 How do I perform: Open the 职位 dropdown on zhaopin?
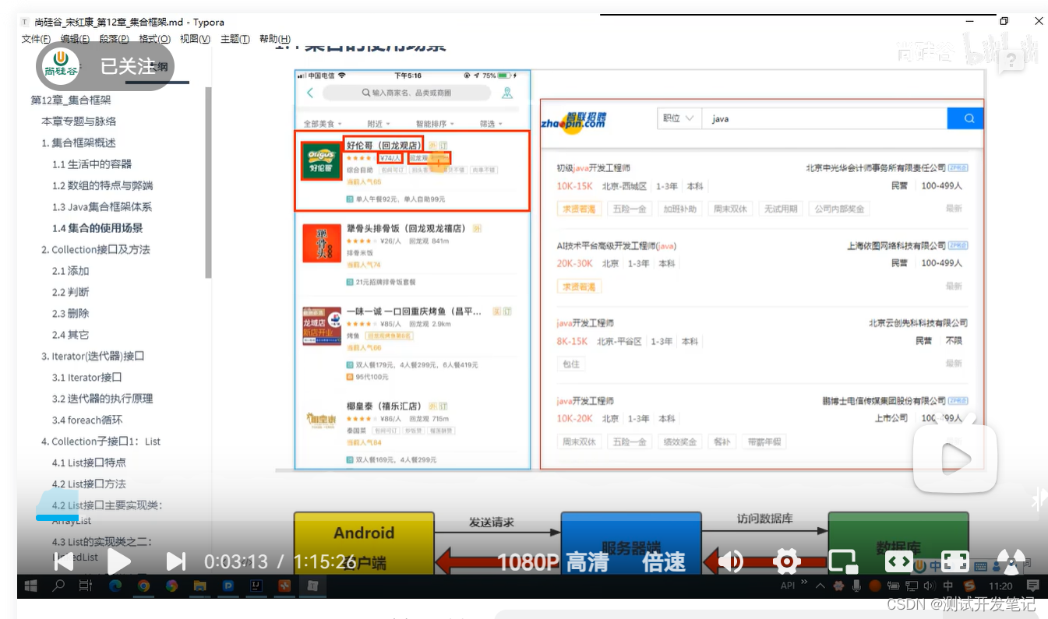678,118
